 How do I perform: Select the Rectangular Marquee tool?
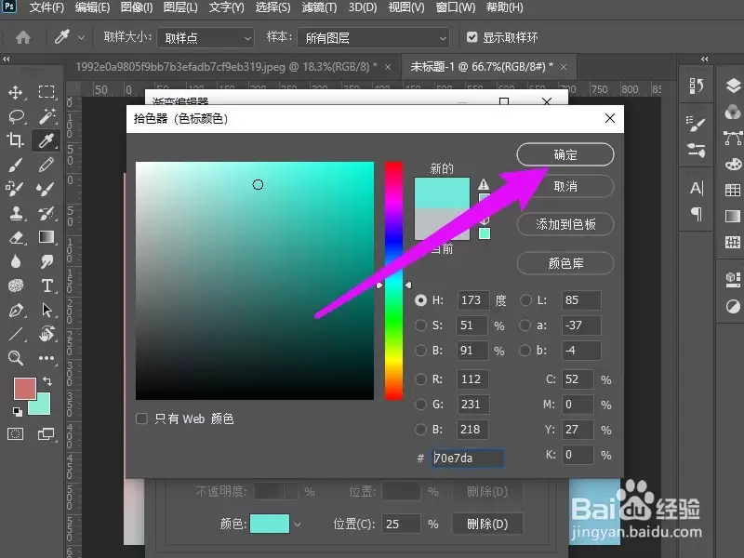click(46, 91)
